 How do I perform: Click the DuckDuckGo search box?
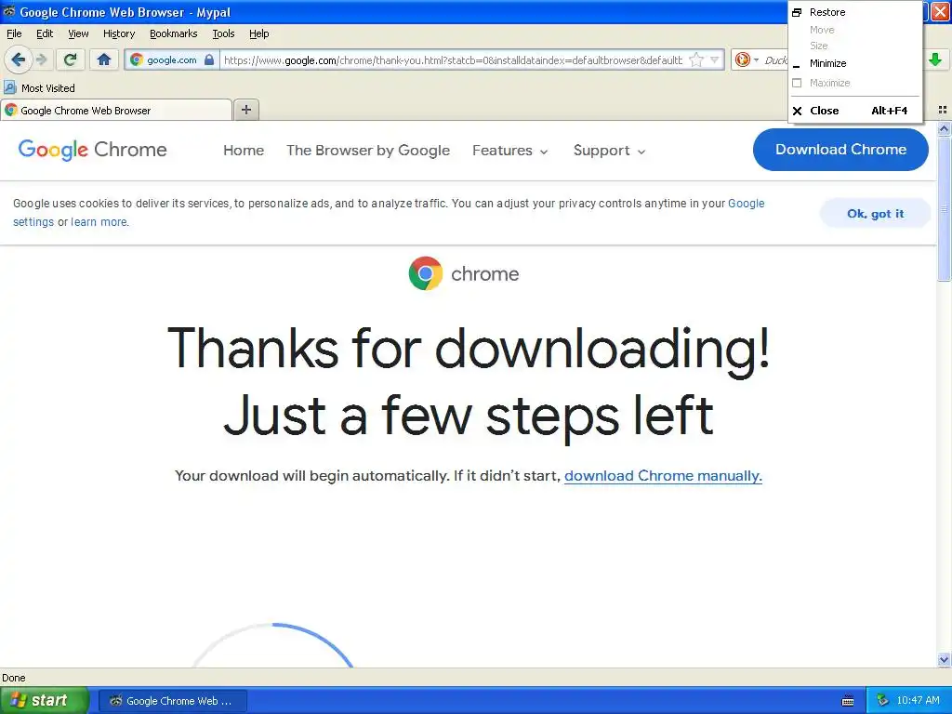coord(774,59)
